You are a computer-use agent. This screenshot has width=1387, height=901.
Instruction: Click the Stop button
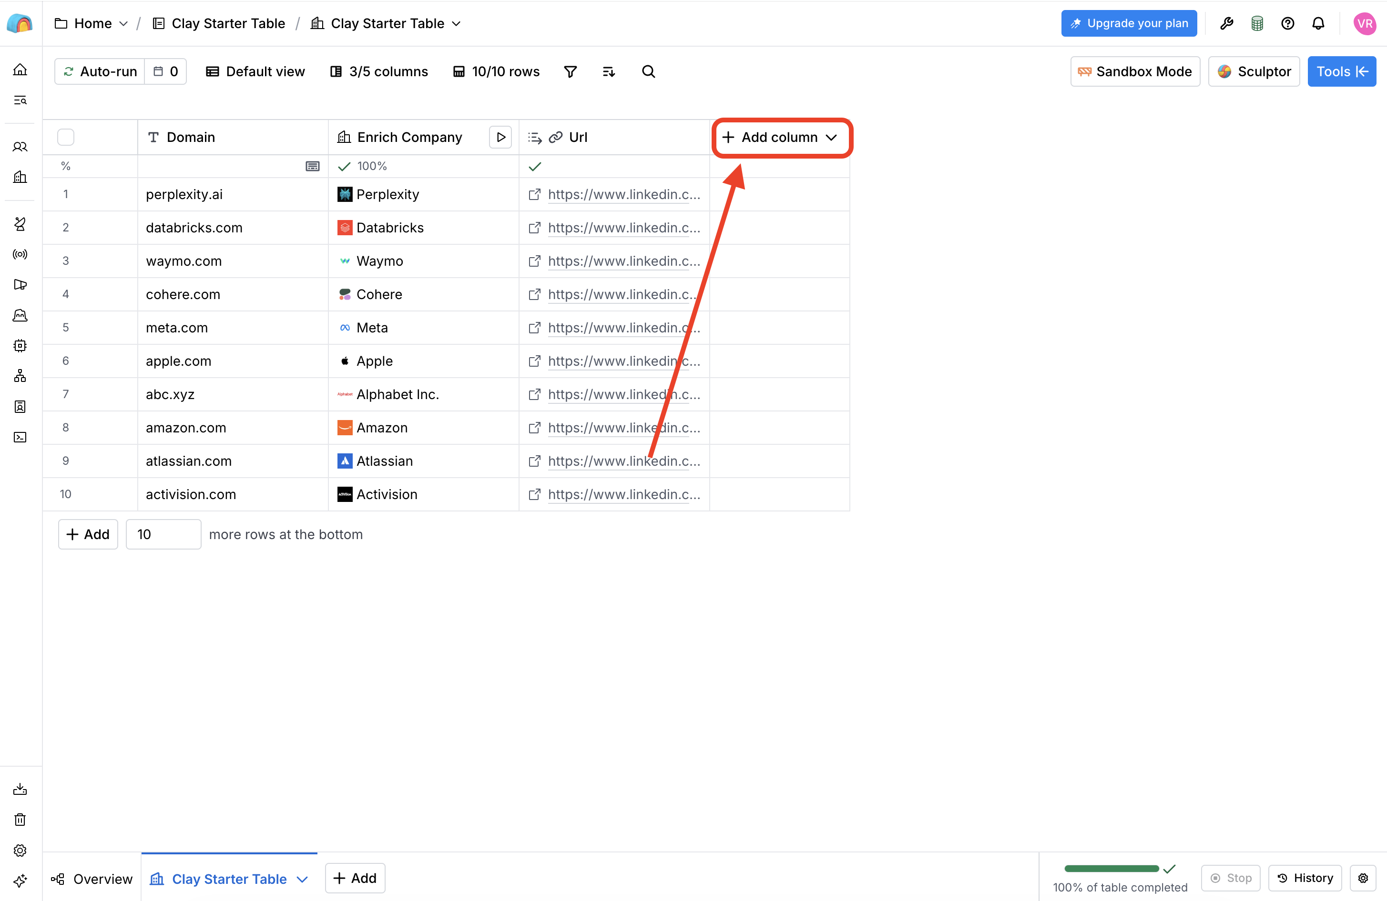1231,878
